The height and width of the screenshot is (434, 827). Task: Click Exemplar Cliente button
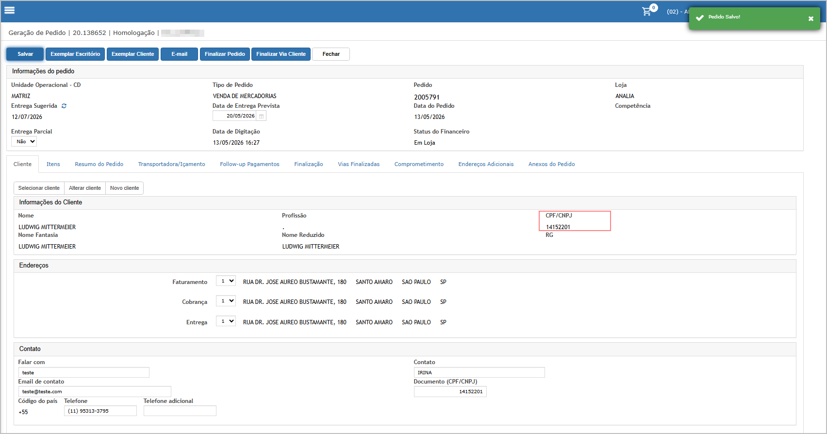132,54
